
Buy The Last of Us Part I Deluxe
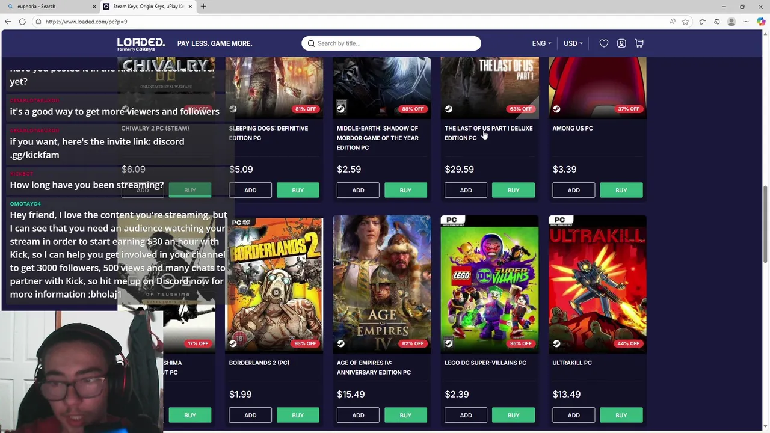click(x=513, y=190)
